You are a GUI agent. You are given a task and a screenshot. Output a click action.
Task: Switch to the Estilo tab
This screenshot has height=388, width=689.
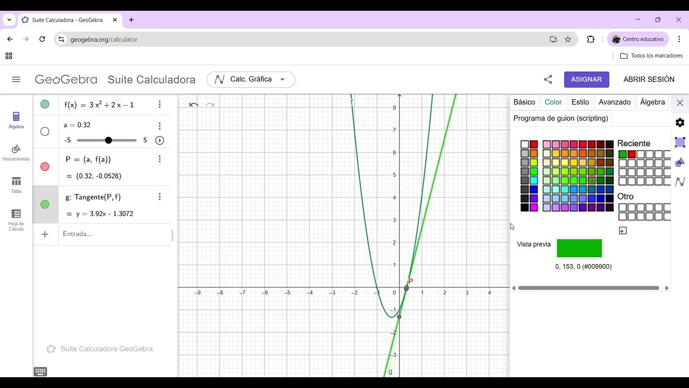coord(580,102)
